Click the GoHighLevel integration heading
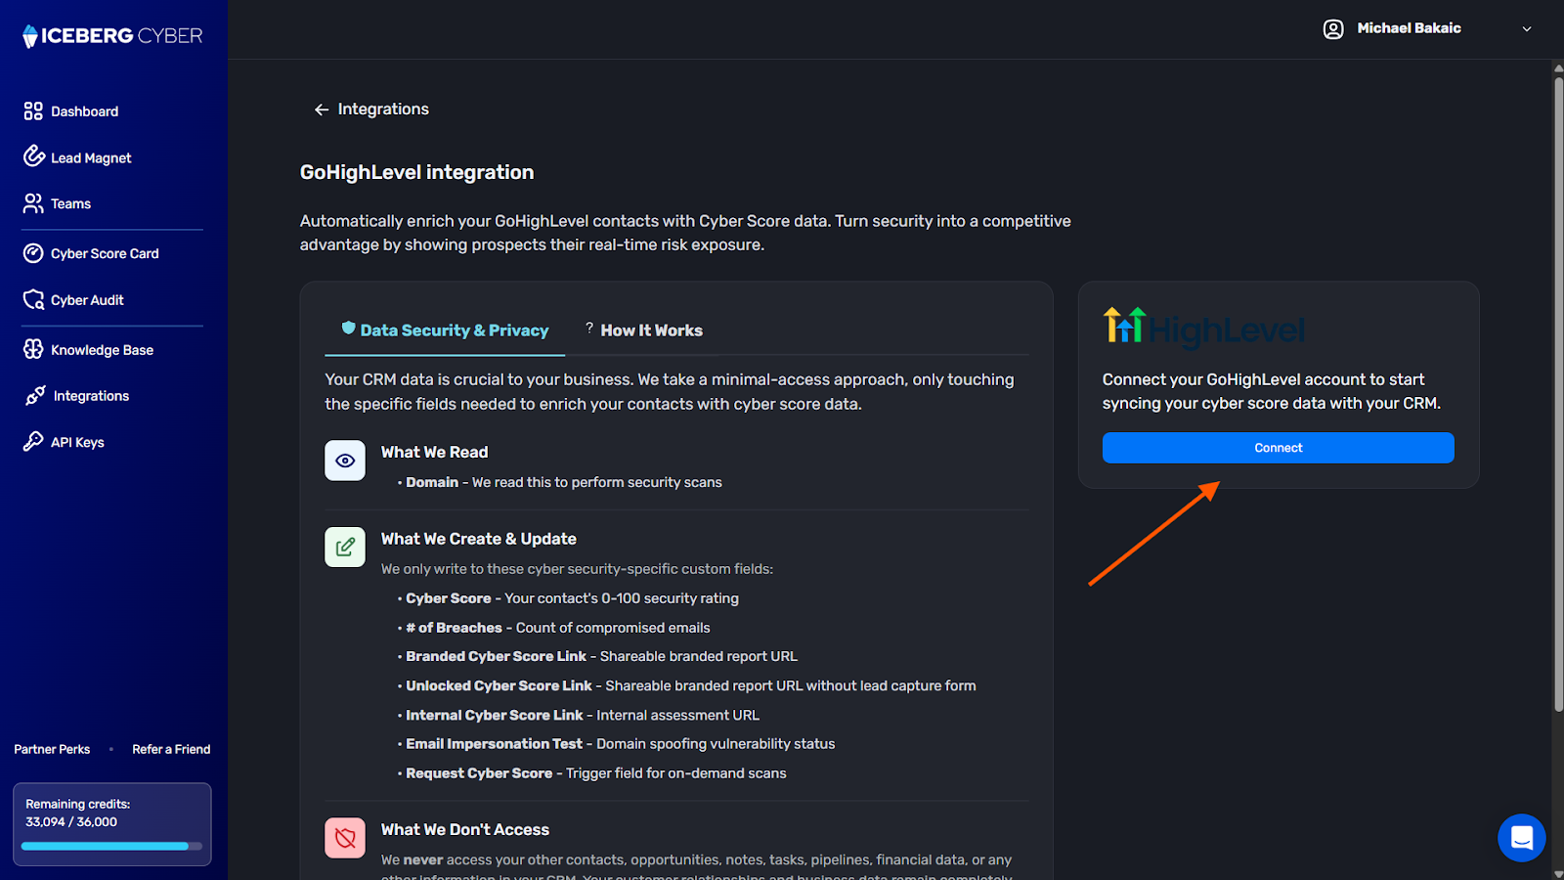Screen dimensions: 1564x880 point(416,172)
